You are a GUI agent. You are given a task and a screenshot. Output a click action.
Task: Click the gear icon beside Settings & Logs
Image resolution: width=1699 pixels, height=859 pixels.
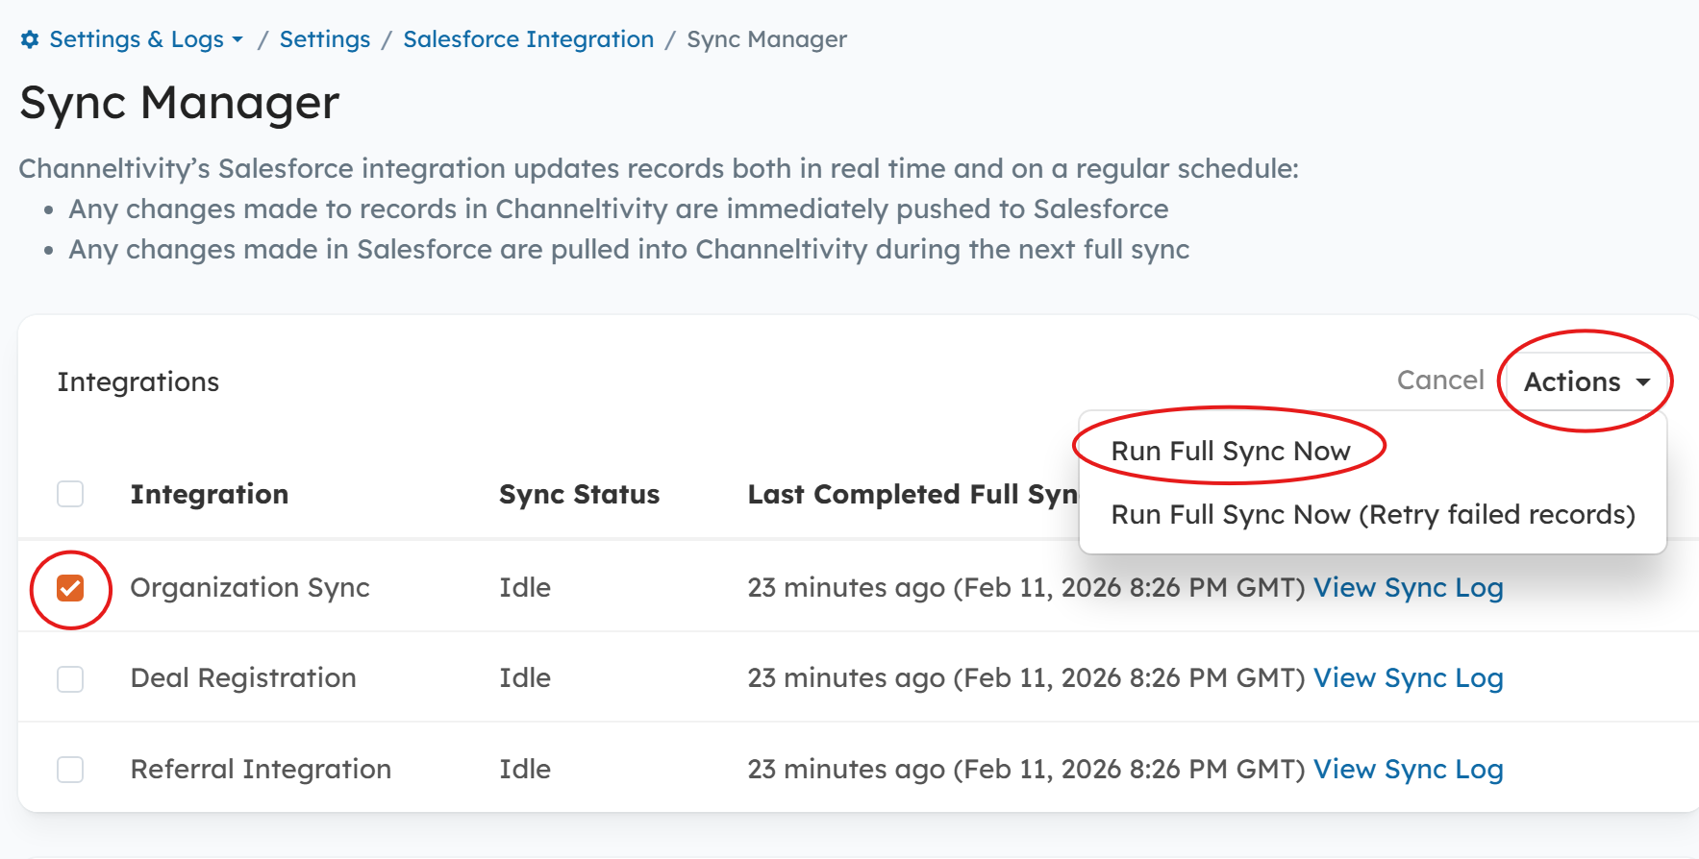coord(30,39)
